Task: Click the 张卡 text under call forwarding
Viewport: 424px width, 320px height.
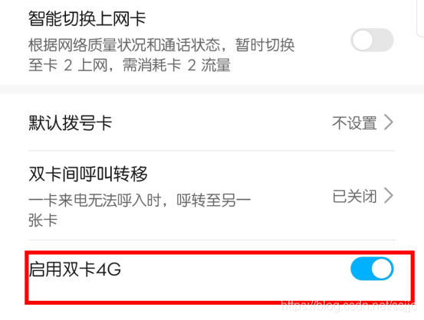Action: [43, 220]
